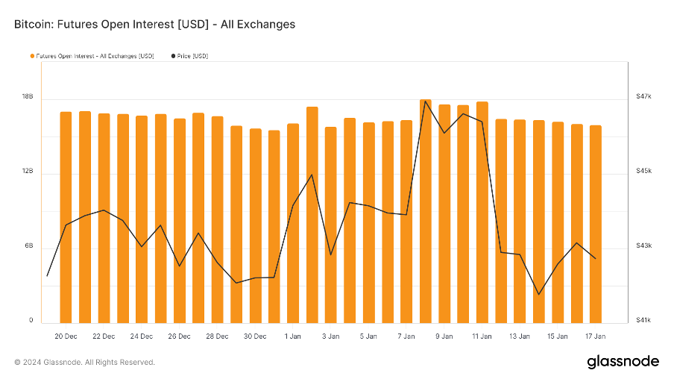Click the price line peak at 8 Jan

point(425,101)
